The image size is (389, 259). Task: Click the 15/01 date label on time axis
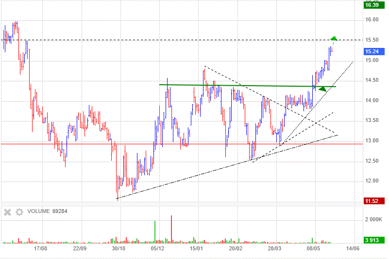click(x=196, y=248)
